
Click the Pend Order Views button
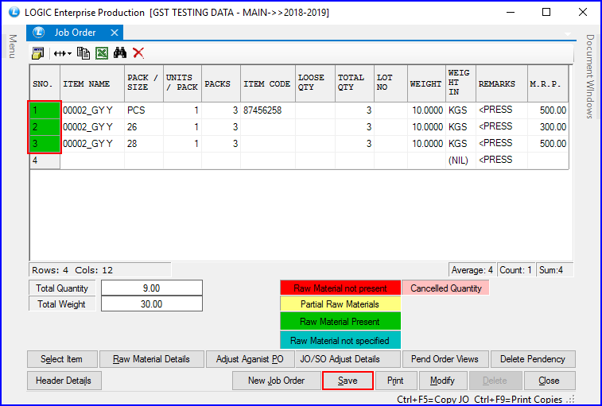(x=445, y=359)
